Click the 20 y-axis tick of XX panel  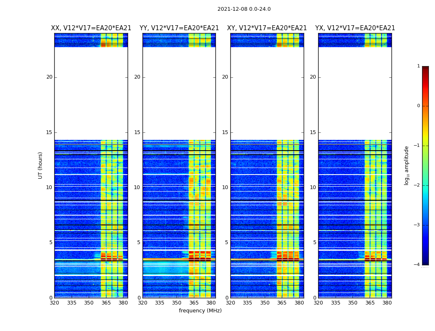49,77
